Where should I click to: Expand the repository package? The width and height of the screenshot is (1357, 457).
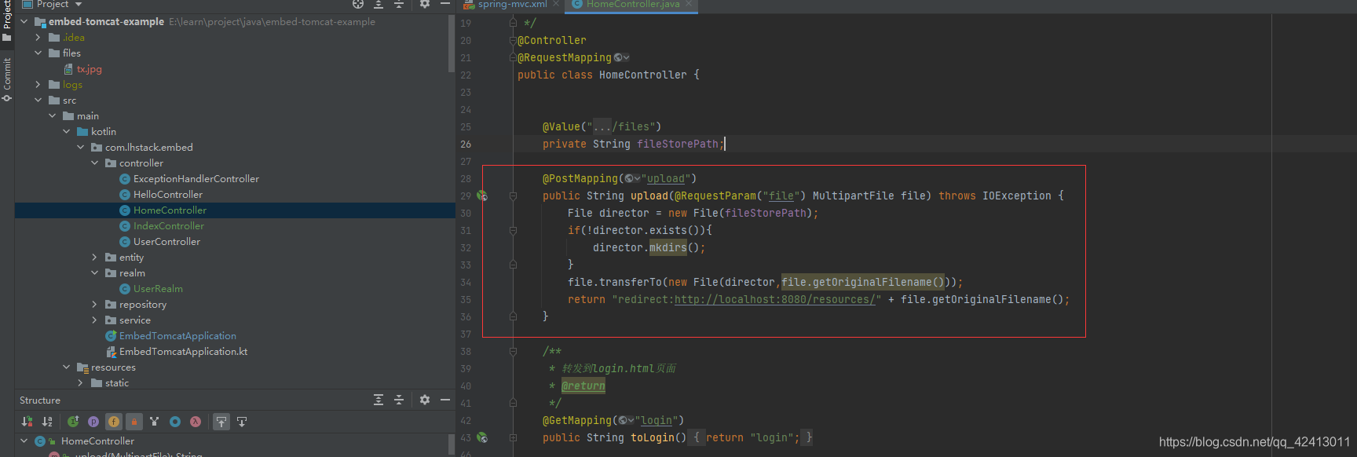95,304
